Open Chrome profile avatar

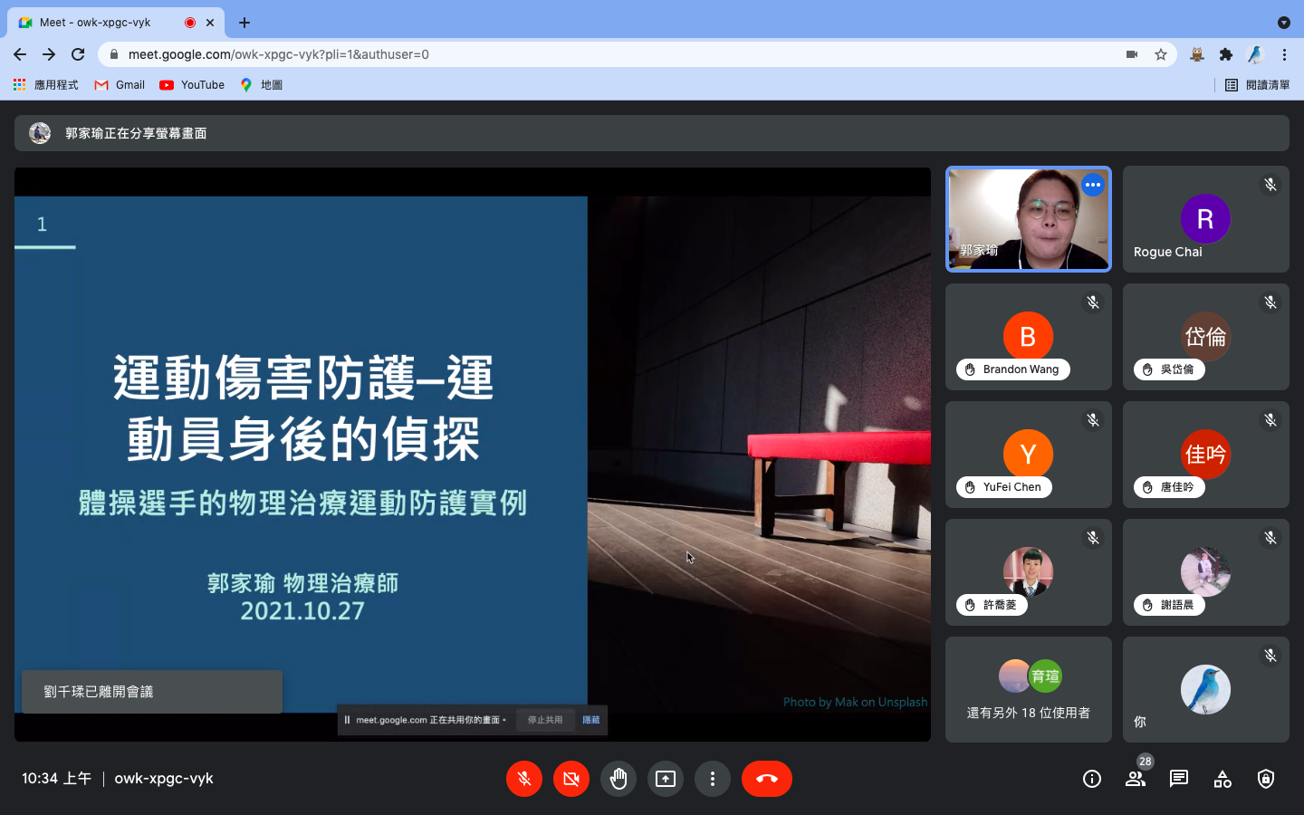click(1255, 54)
